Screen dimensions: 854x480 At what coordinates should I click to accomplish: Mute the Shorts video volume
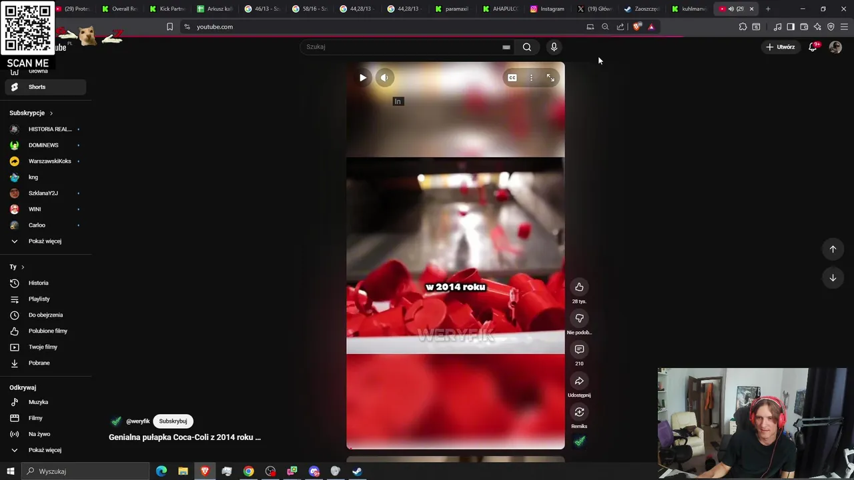(x=384, y=77)
